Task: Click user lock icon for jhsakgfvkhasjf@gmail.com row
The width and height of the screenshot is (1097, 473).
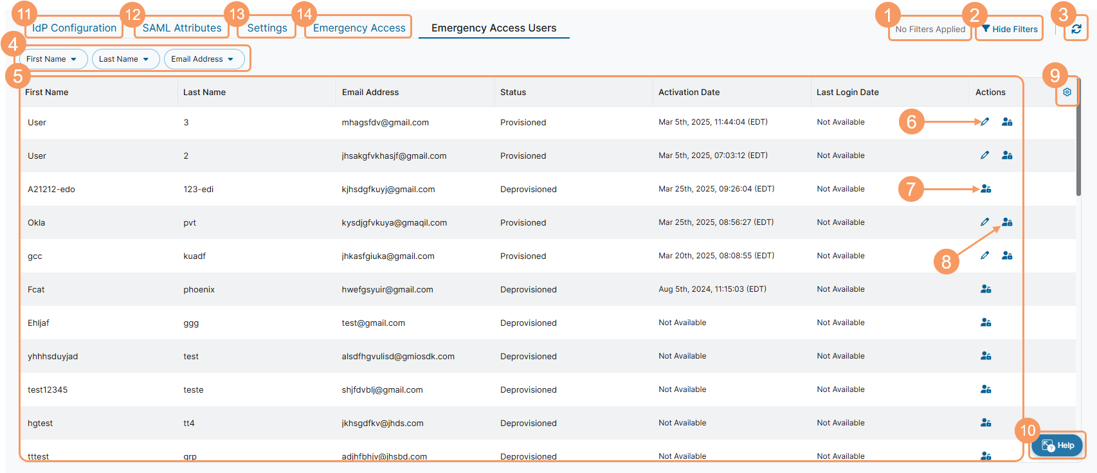Action: pos(1007,156)
